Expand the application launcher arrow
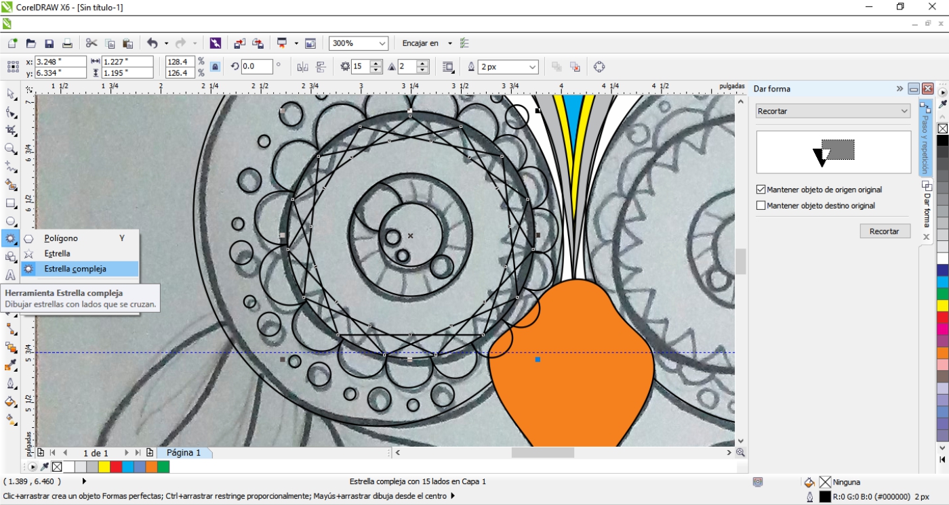949x505 pixels. pos(296,43)
